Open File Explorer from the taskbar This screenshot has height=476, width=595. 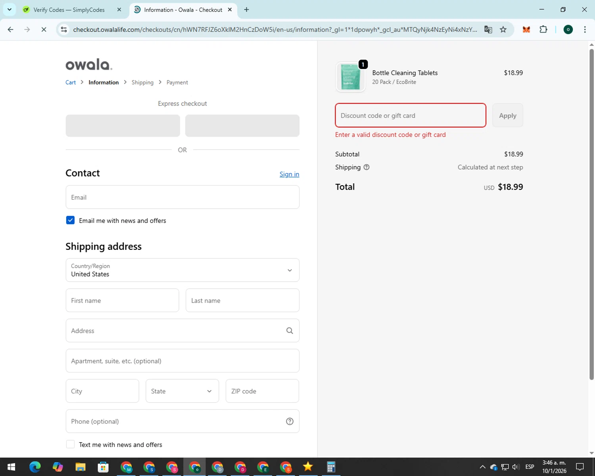(x=81, y=467)
